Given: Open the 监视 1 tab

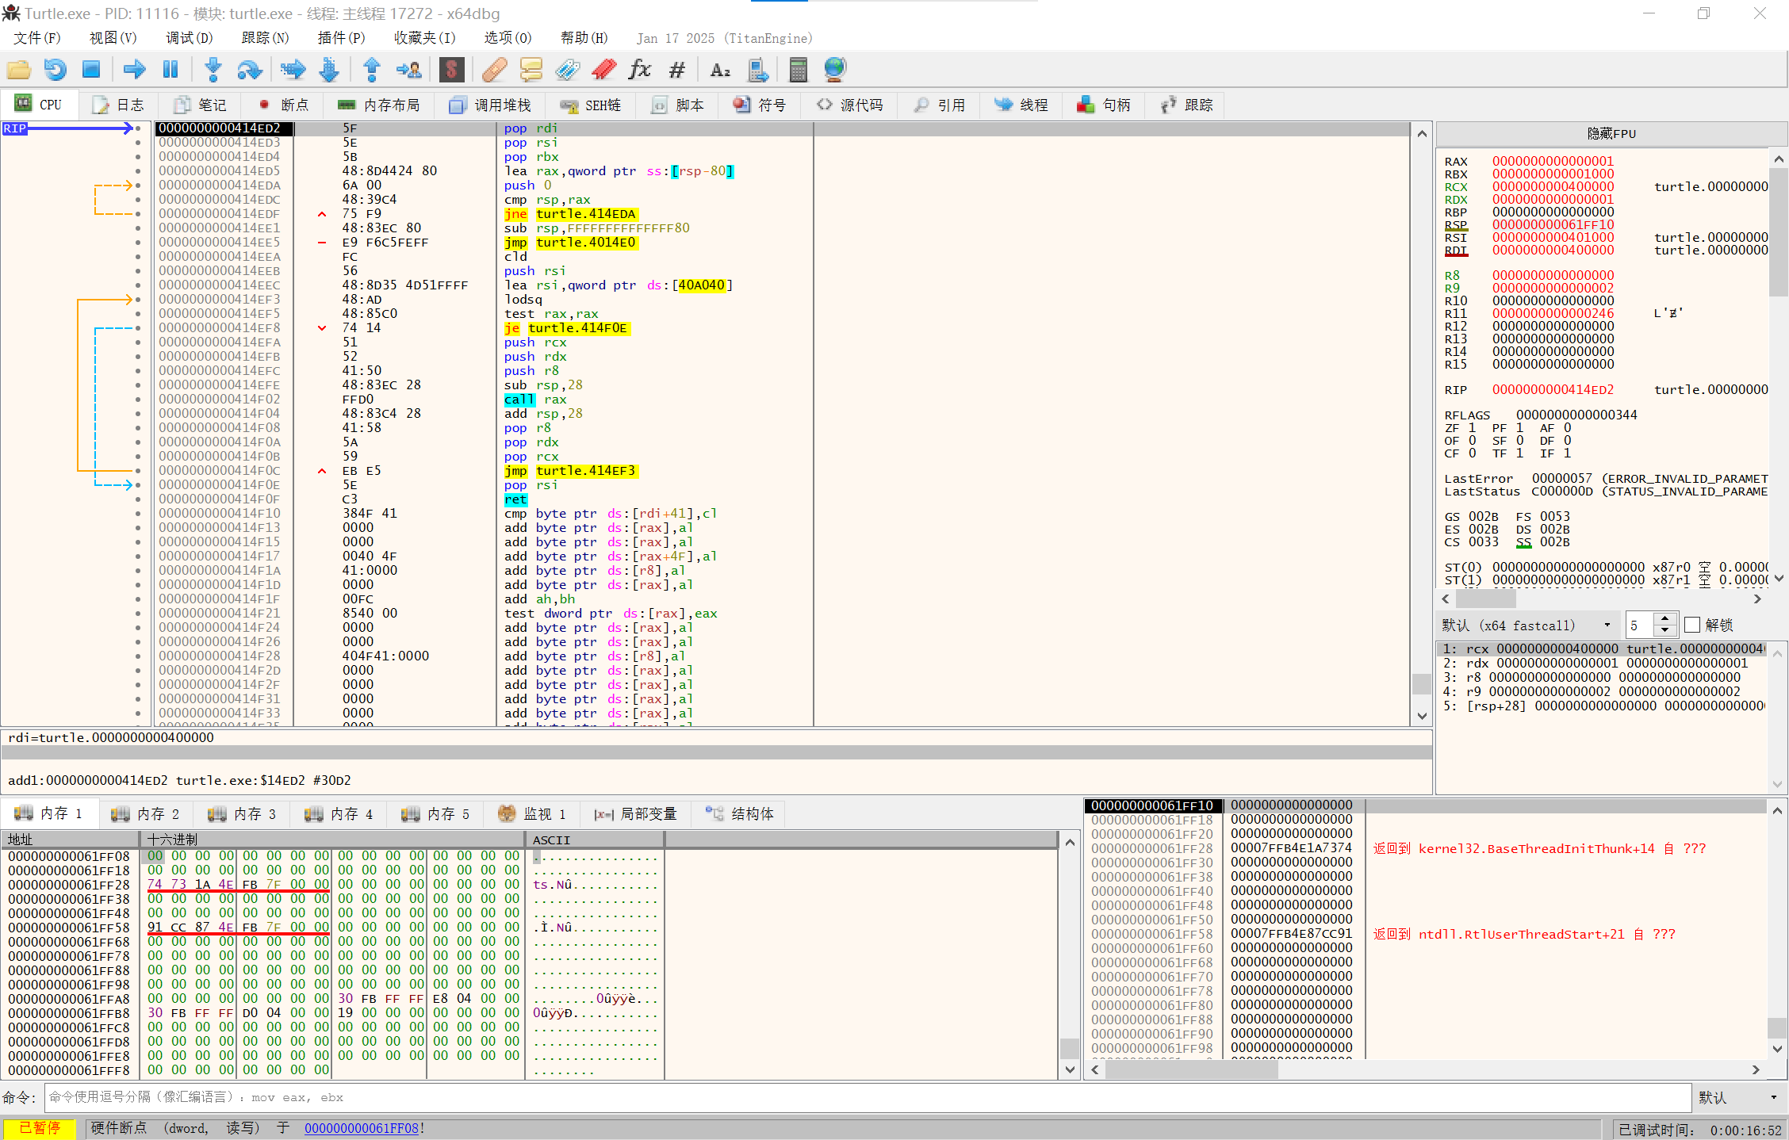Looking at the screenshot, I should [532, 814].
